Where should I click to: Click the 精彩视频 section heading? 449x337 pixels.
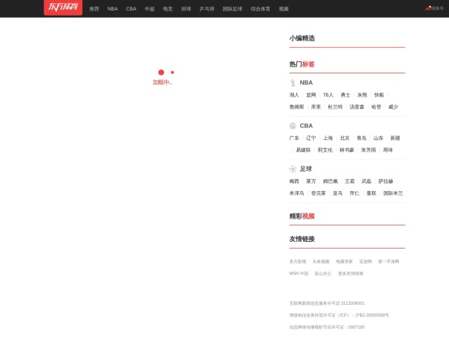point(302,216)
